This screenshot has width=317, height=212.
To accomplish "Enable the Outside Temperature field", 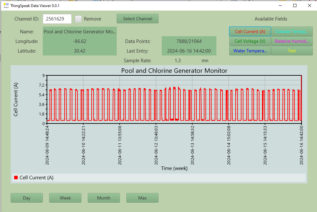I will tap(292, 31).
